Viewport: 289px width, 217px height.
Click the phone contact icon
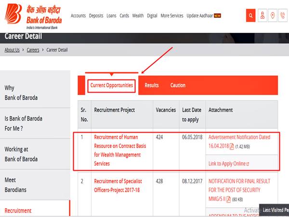[283, 15]
